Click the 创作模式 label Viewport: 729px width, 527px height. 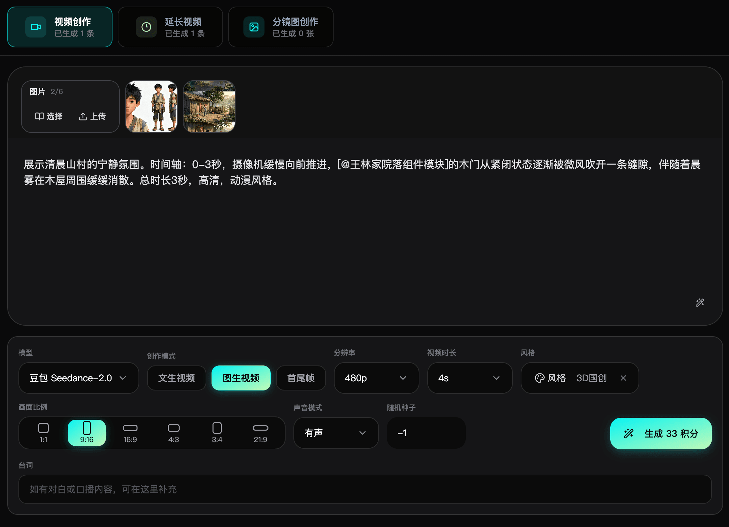(x=161, y=356)
